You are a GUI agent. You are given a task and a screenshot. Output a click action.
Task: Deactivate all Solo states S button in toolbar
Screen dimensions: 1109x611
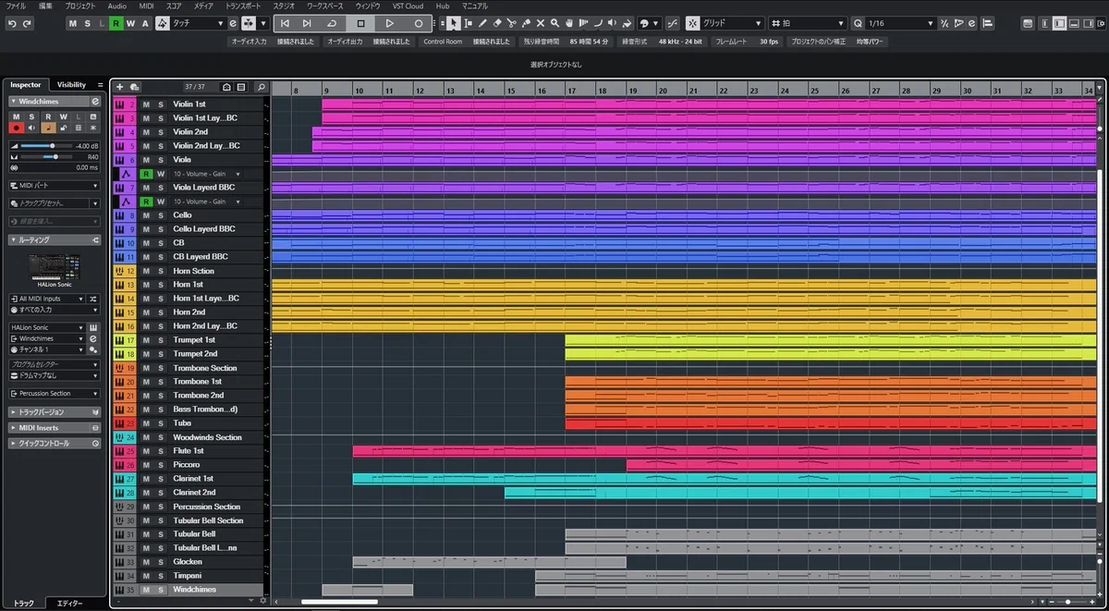tap(87, 23)
